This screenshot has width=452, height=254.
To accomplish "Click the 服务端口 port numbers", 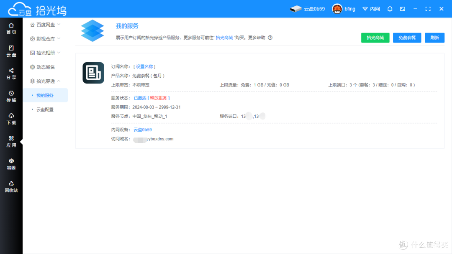I will 253,116.
